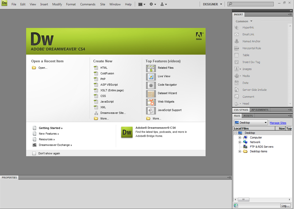Create a new PHP document
Viewport: 294px width, 209px height.
(103, 79)
